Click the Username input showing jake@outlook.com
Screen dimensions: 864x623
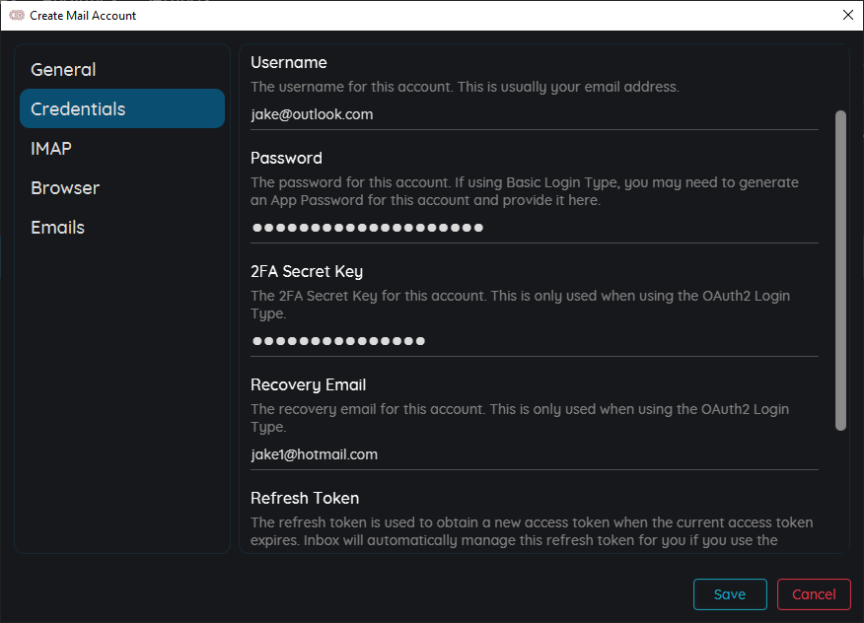[x=533, y=113]
